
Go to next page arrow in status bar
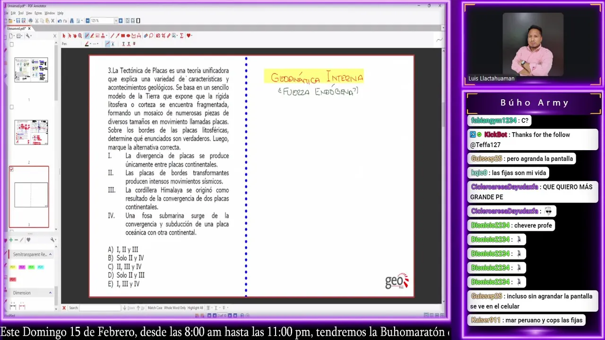pos(230,315)
